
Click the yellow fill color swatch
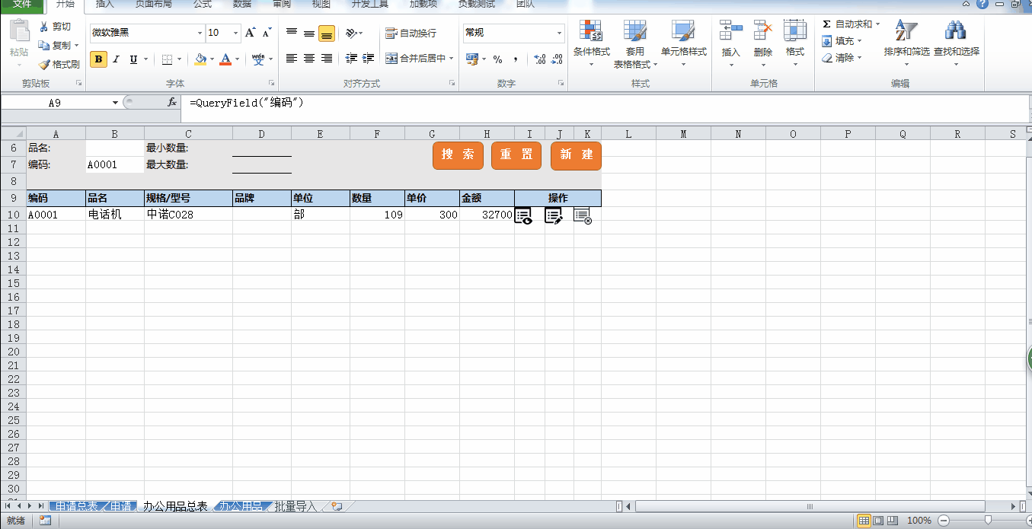pyautogui.click(x=200, y=59)
